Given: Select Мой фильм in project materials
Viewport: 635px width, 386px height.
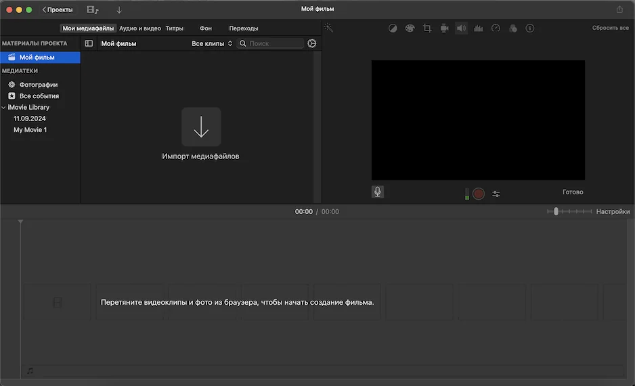Looking at the screenshot, I should tap(40, 58).
